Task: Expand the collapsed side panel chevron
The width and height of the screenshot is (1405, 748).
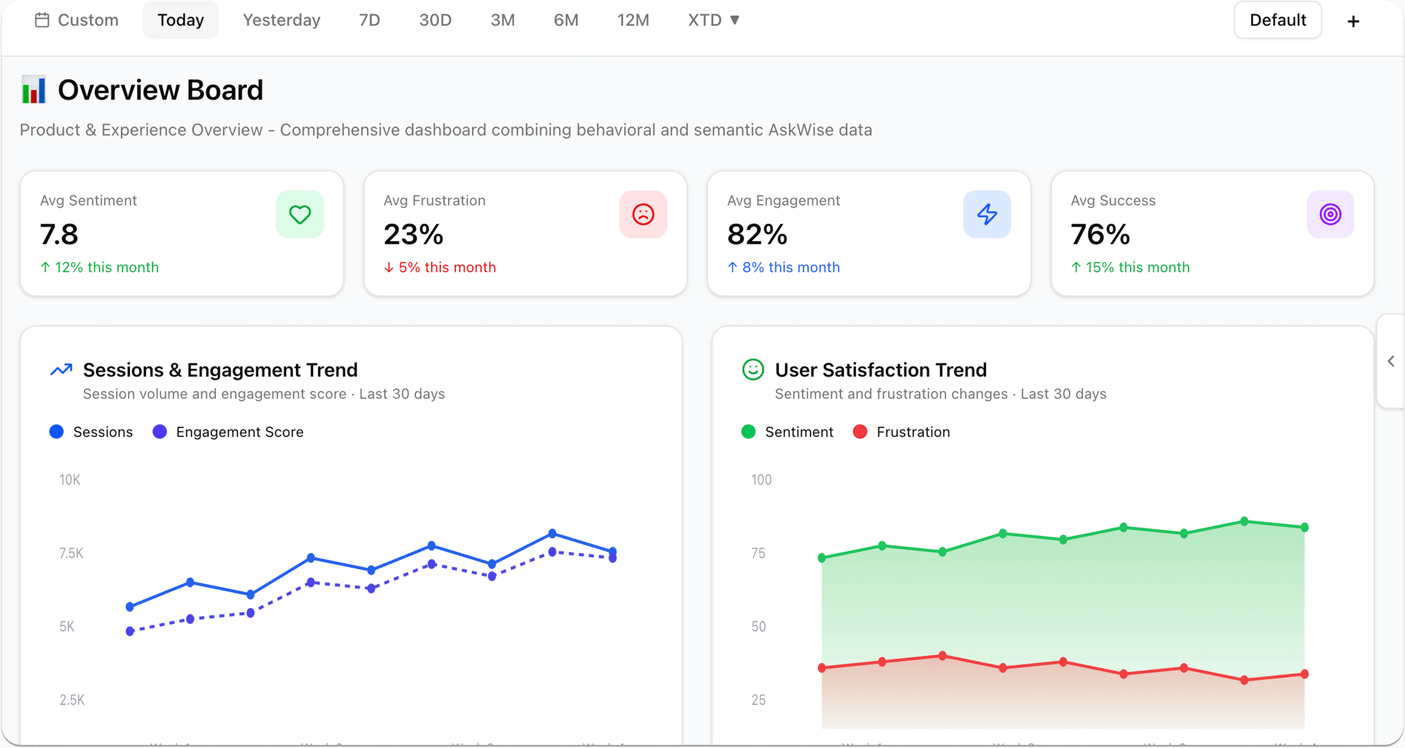Action: coord(1391,361)
